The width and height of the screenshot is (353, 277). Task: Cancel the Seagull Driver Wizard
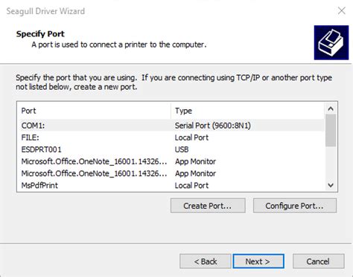[x=318, y=261]
